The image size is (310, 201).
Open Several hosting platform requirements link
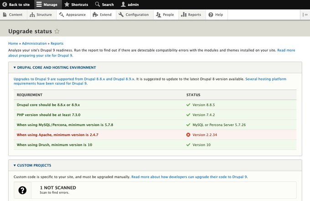point(266,79)
